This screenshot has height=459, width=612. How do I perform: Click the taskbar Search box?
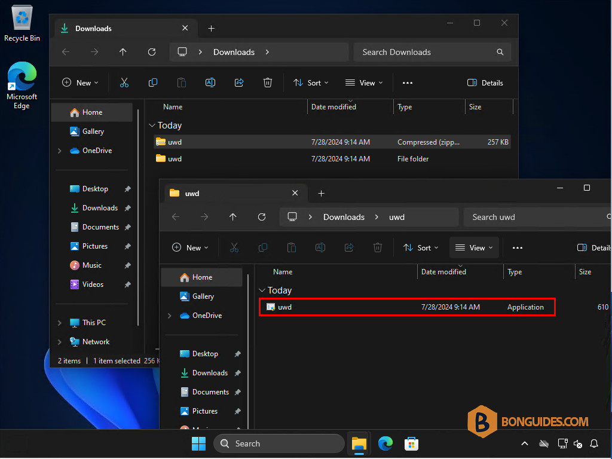pyautogui.click(x=279, y=444)
